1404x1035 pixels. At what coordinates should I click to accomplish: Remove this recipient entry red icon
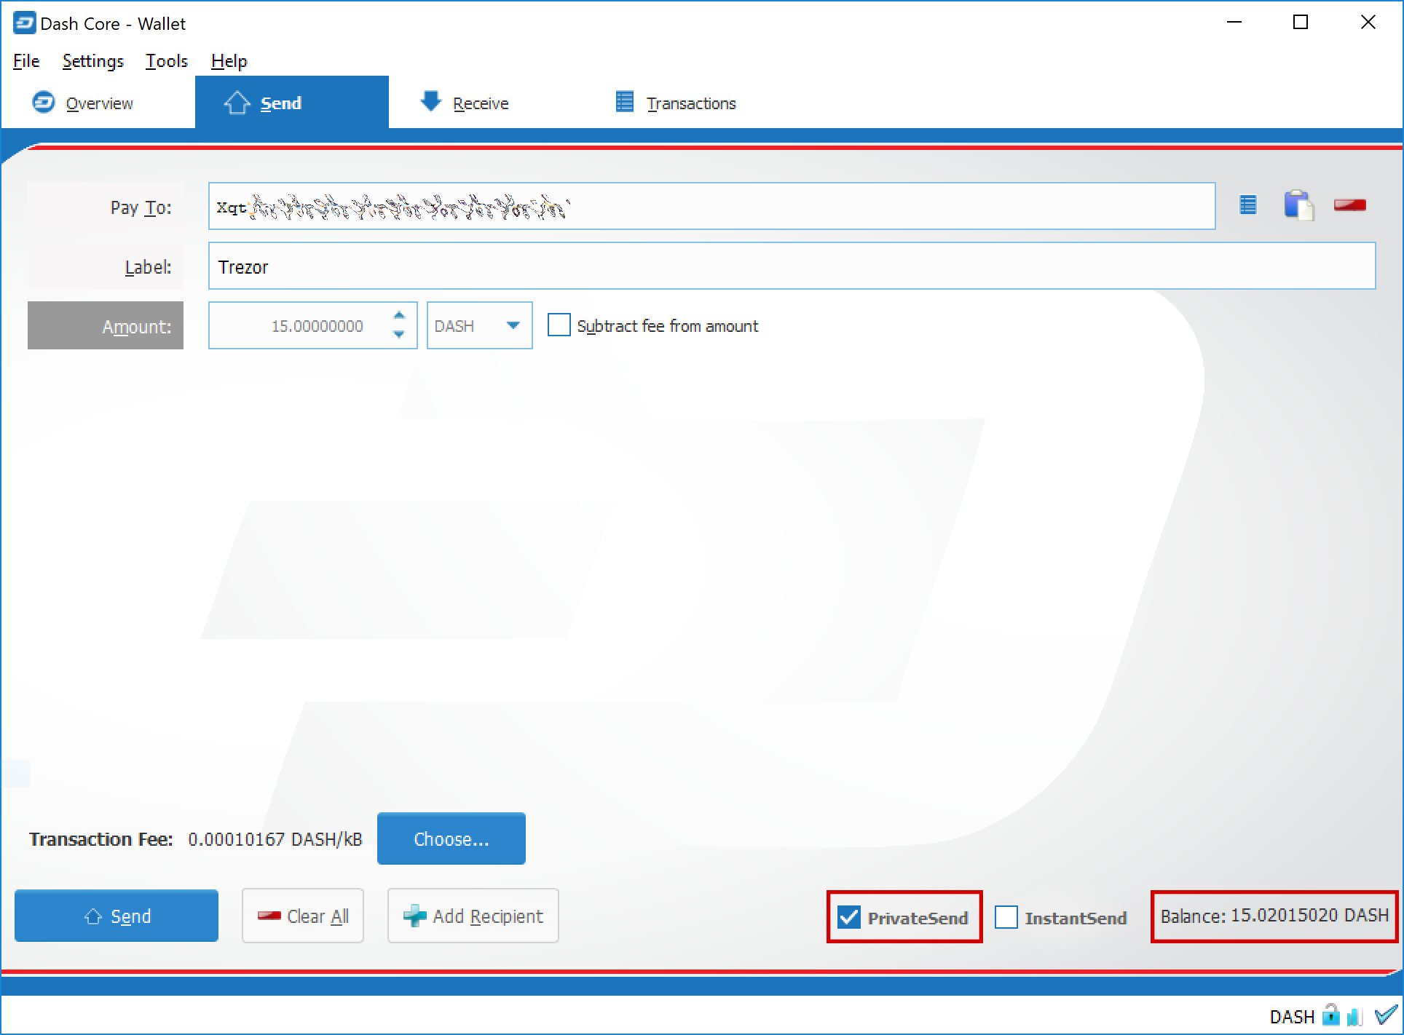1349,205
